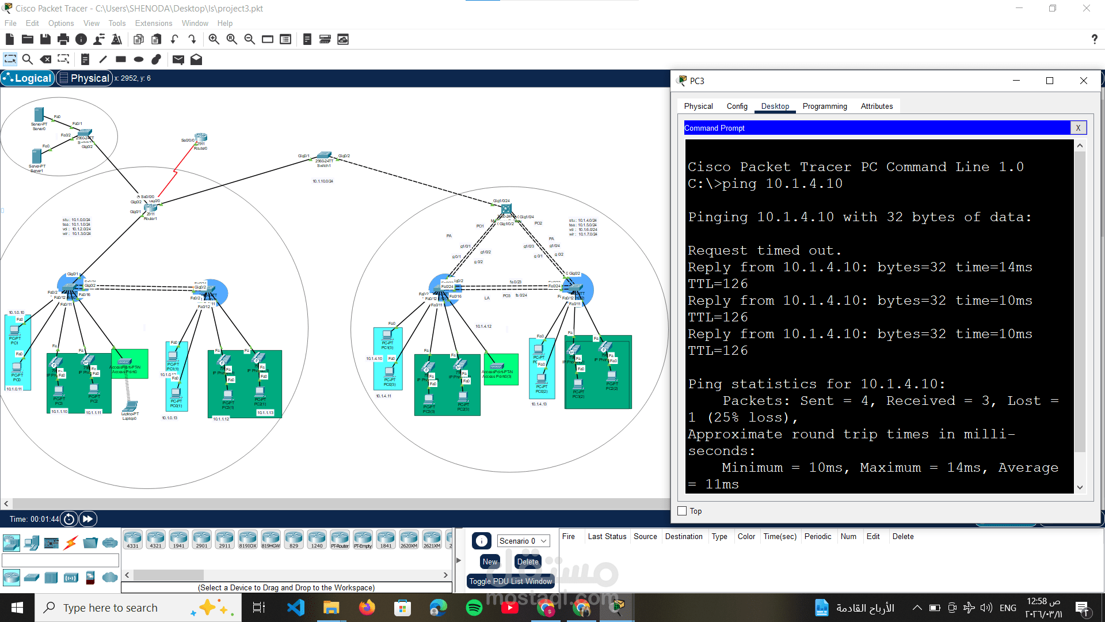This screenshot has width=1105, height=622.
Task: Pick the Place Note tool
Action: pos(85,59)
